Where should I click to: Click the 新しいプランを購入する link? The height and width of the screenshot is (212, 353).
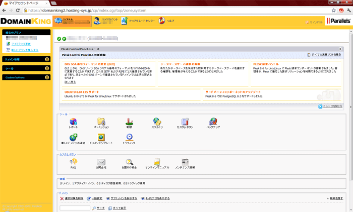point(25,50)
